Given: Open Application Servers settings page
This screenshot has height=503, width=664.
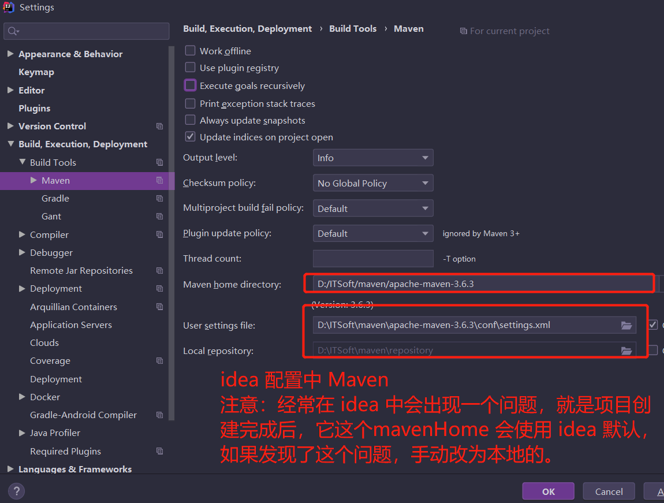Looking at the screenshot, I should point(70,325).
